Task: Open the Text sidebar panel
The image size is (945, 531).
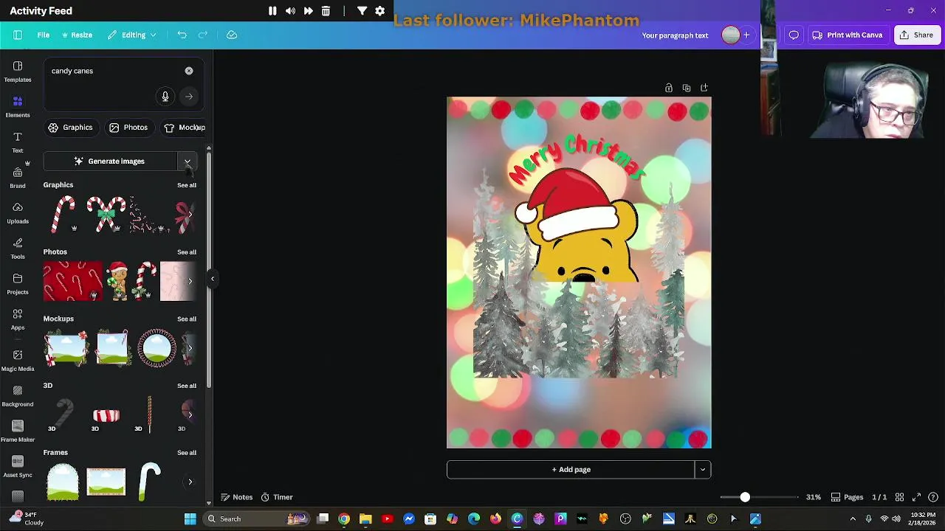Action: (x=18, y=142)
